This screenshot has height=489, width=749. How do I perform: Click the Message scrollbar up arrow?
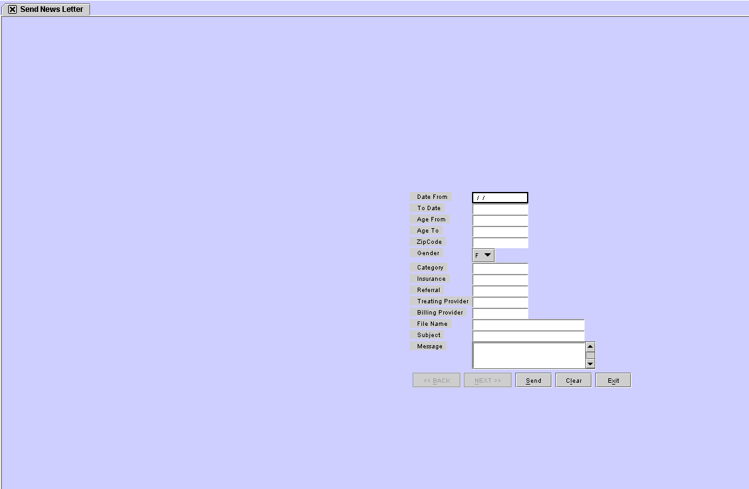[x=590, y=346]
